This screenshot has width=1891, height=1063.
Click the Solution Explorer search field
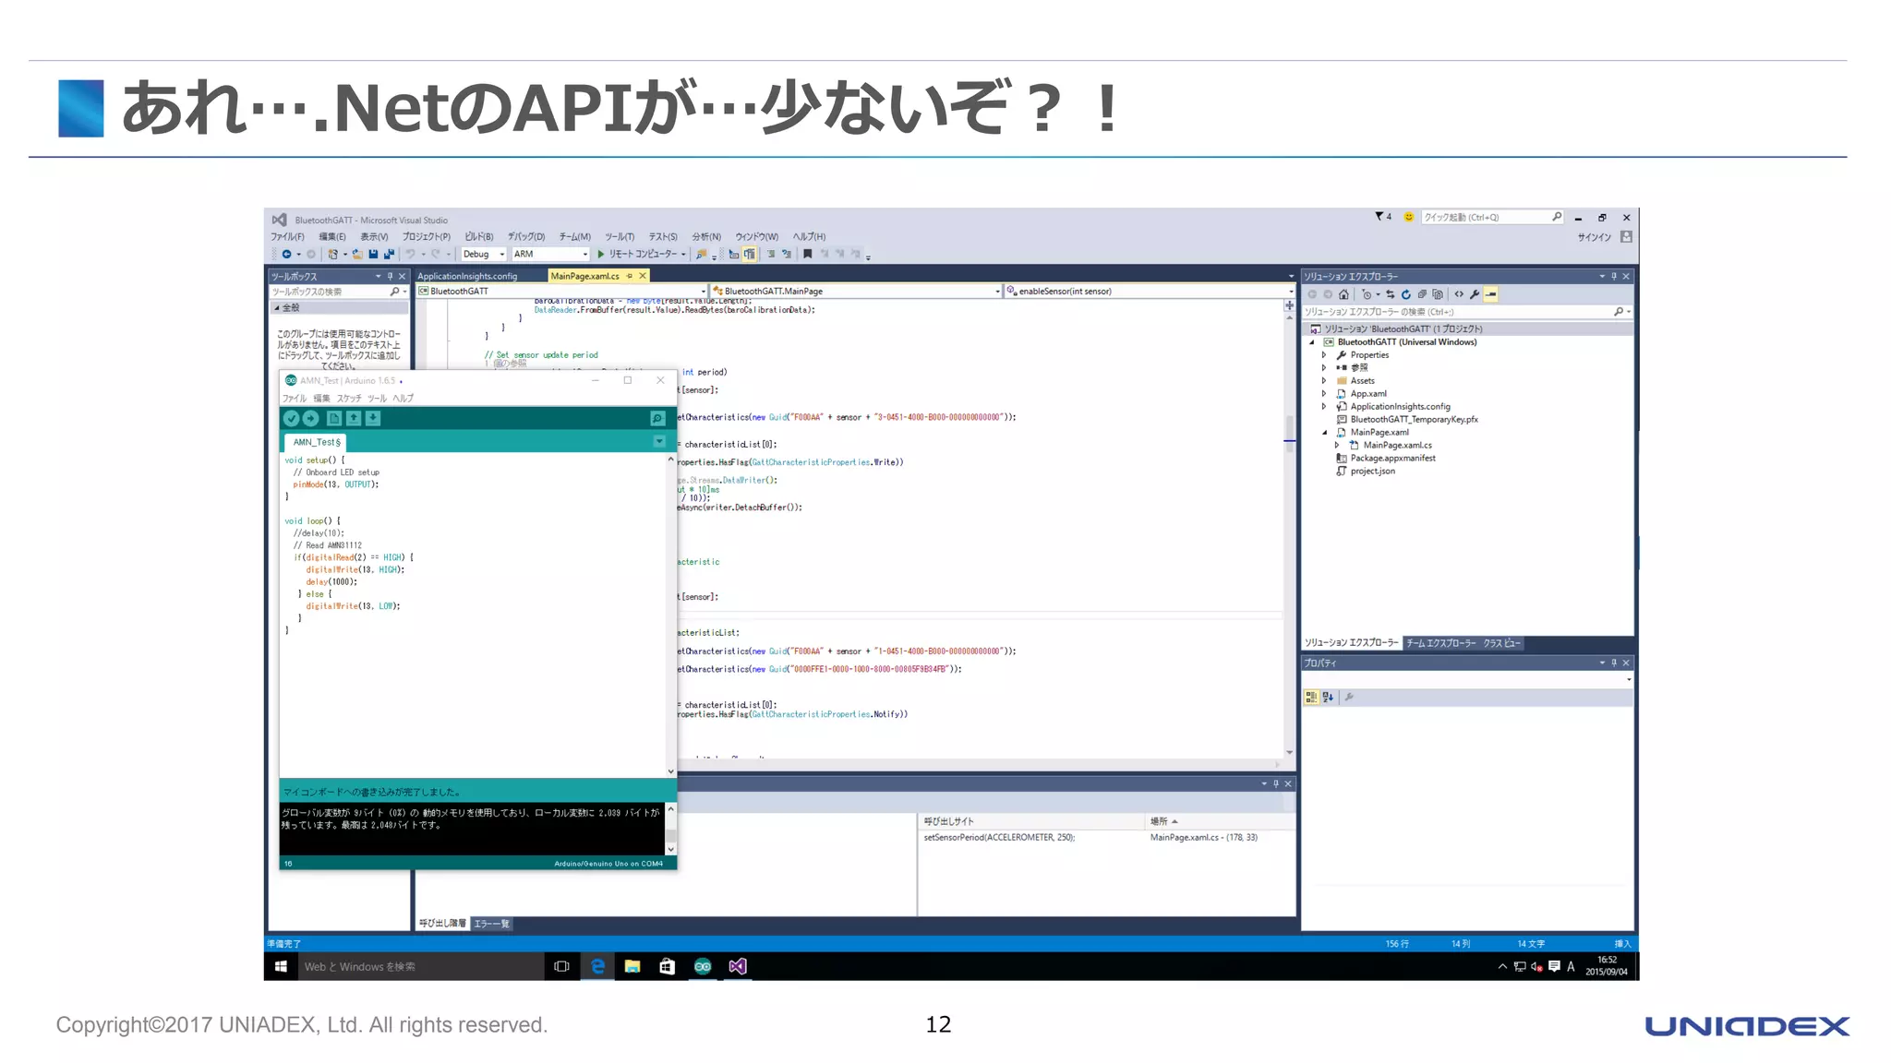pos(1467,312)
